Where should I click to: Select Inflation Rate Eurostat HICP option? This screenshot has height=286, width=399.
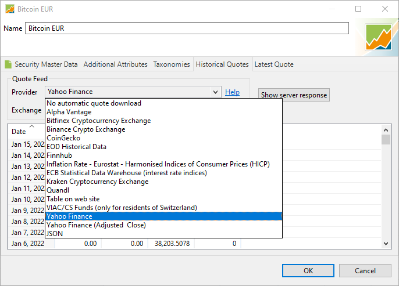[163, 164]
